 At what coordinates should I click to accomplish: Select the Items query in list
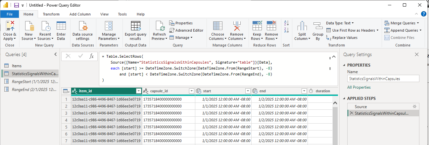[17, 66]
